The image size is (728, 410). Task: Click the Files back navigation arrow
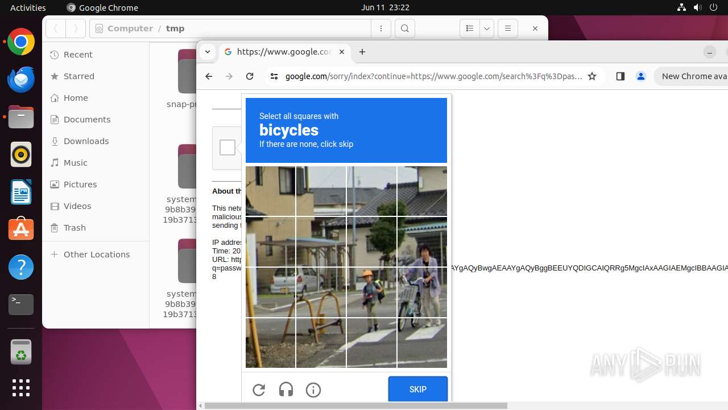click(56, 28)
